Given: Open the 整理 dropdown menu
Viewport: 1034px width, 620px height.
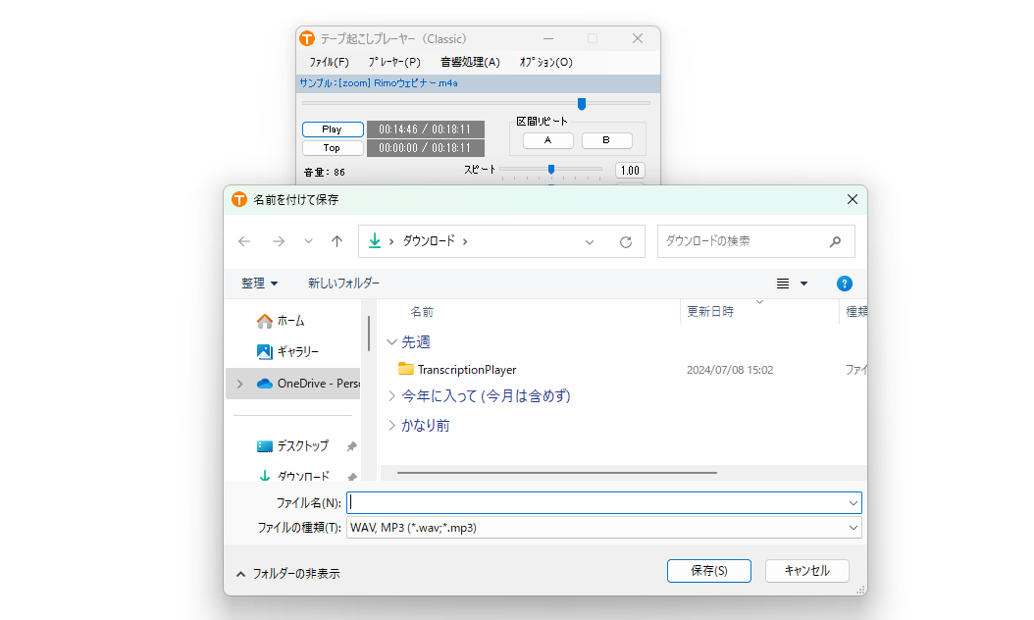Looking at the screenshot, I should [260, 284].
